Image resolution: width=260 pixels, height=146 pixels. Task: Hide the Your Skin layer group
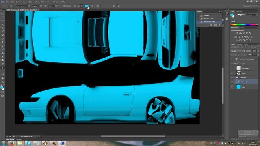click(232, 77)
